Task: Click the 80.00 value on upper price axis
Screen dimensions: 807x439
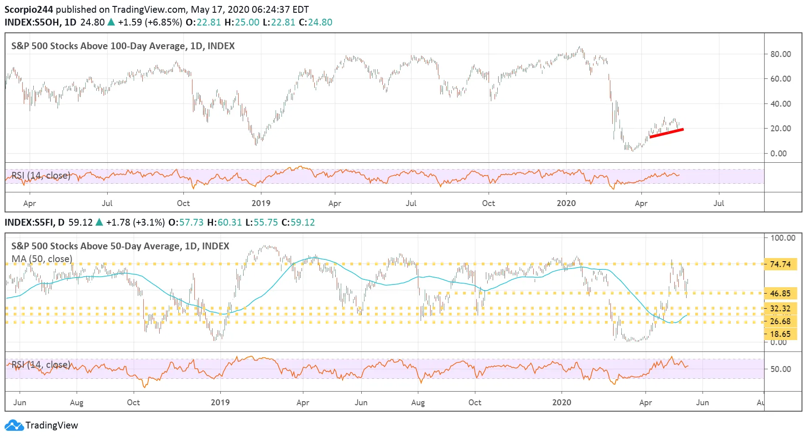Action: [781, 54]
